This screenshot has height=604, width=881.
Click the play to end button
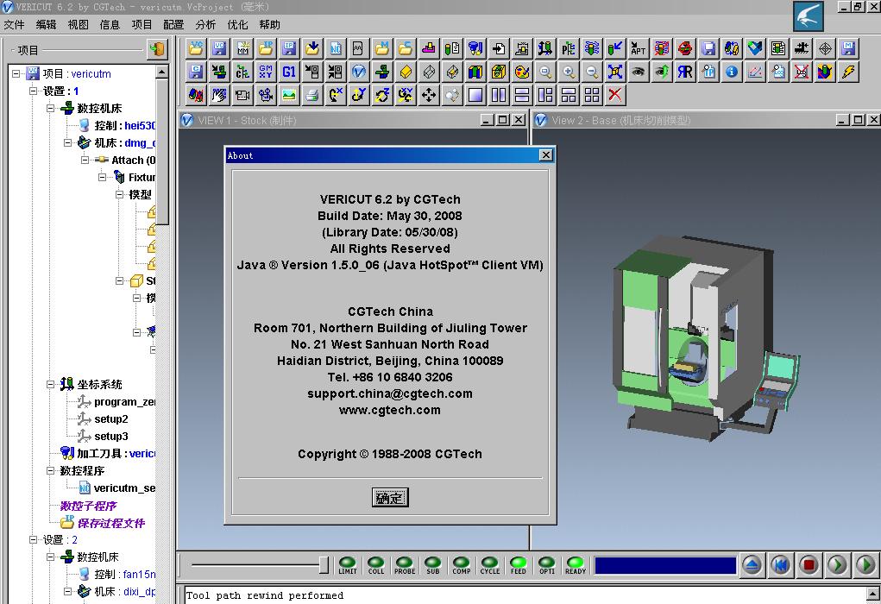tap(865, 564)
